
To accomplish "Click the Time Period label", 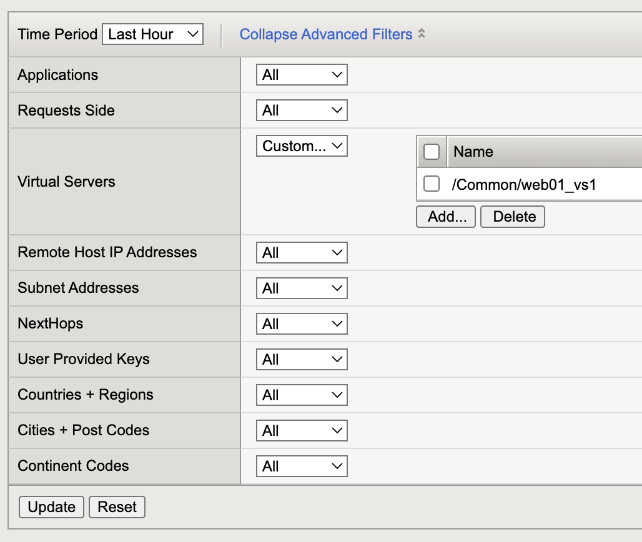I will [x=57, y=34].
